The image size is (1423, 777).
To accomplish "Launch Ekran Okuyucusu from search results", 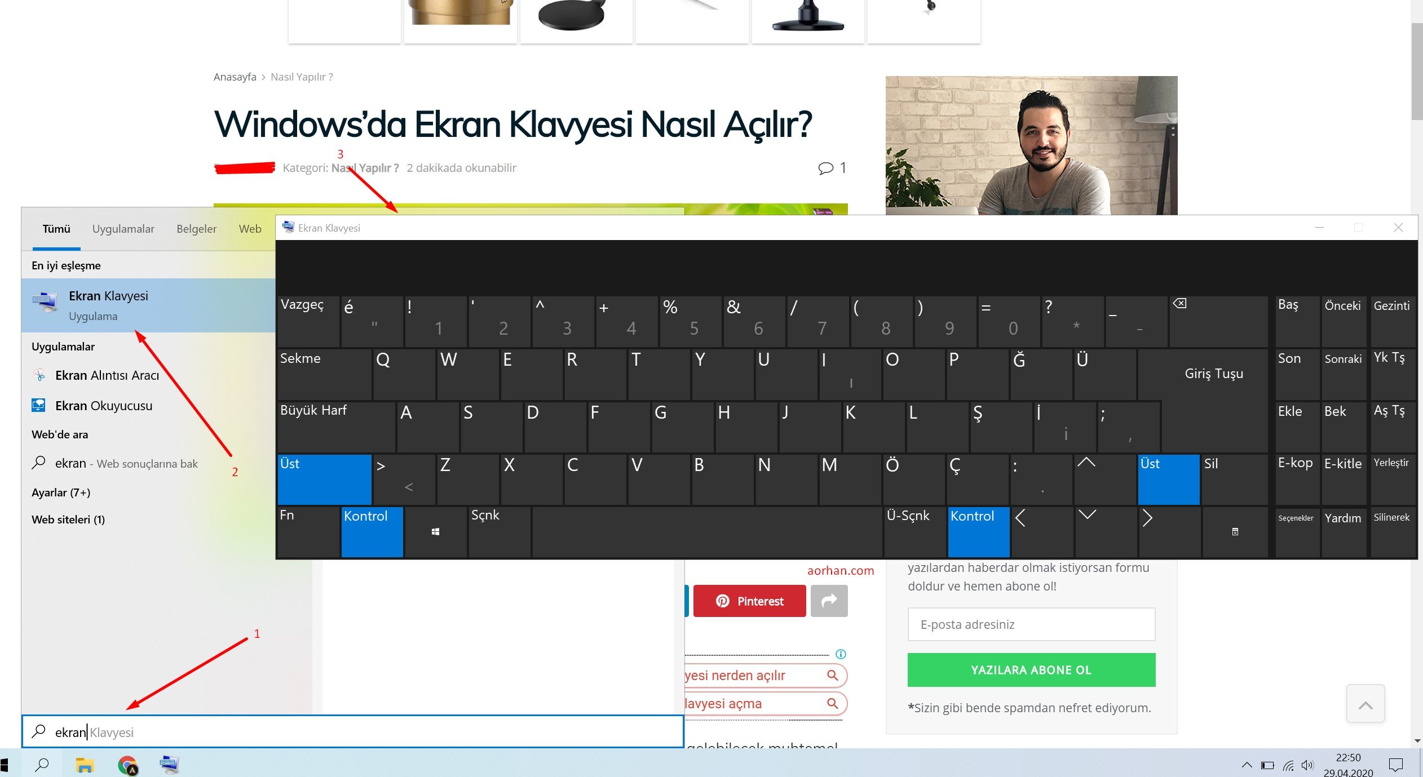I will click(92, 406).
